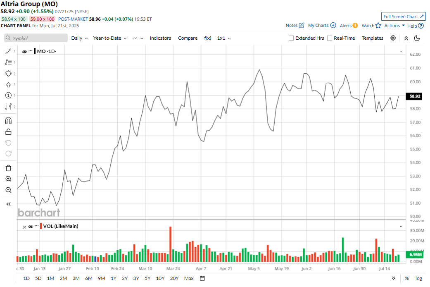Open the Fibonacci tools icon

tap(9, 62)
